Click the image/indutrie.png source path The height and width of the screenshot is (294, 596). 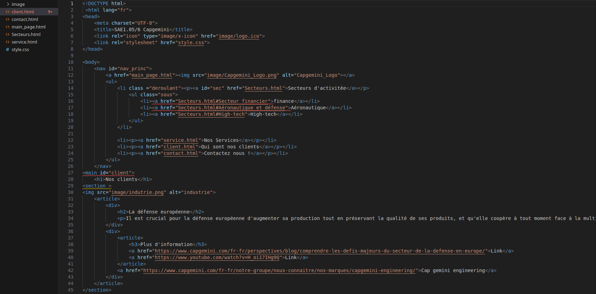tap(137, 192)
